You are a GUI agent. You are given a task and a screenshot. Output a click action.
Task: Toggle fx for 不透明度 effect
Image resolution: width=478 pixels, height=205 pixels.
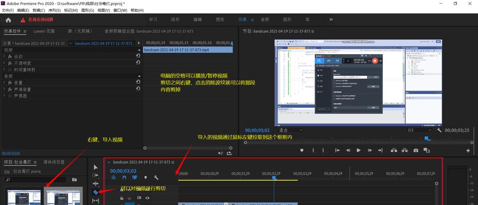tap(10, 64)
